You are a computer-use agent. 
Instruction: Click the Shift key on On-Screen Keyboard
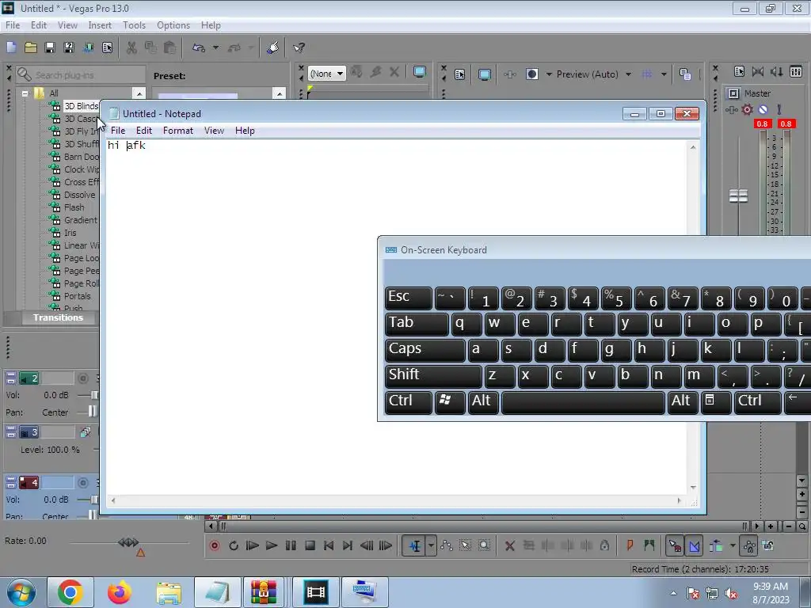433,376
